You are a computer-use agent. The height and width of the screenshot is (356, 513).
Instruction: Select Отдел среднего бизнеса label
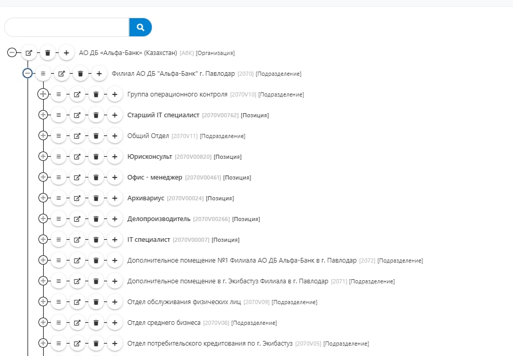[164, 322]
